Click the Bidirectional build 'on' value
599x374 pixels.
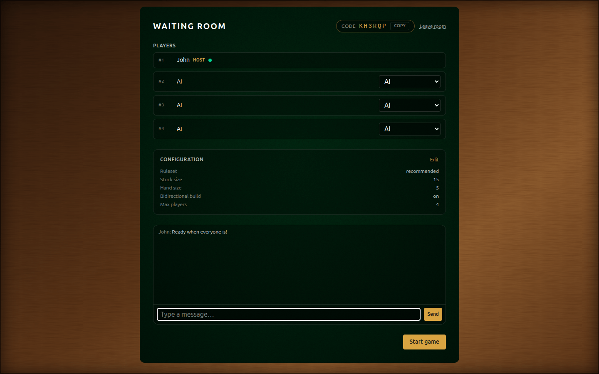tap(436, 196)
